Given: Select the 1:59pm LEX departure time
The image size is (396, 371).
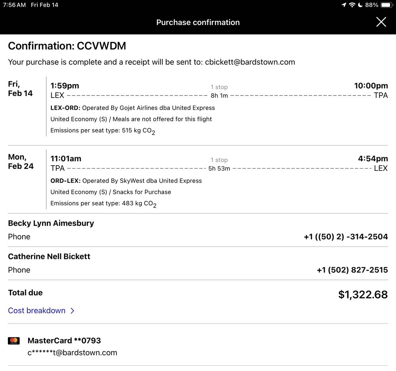Looking at the screenshot, I should click(x=65, y=86).
